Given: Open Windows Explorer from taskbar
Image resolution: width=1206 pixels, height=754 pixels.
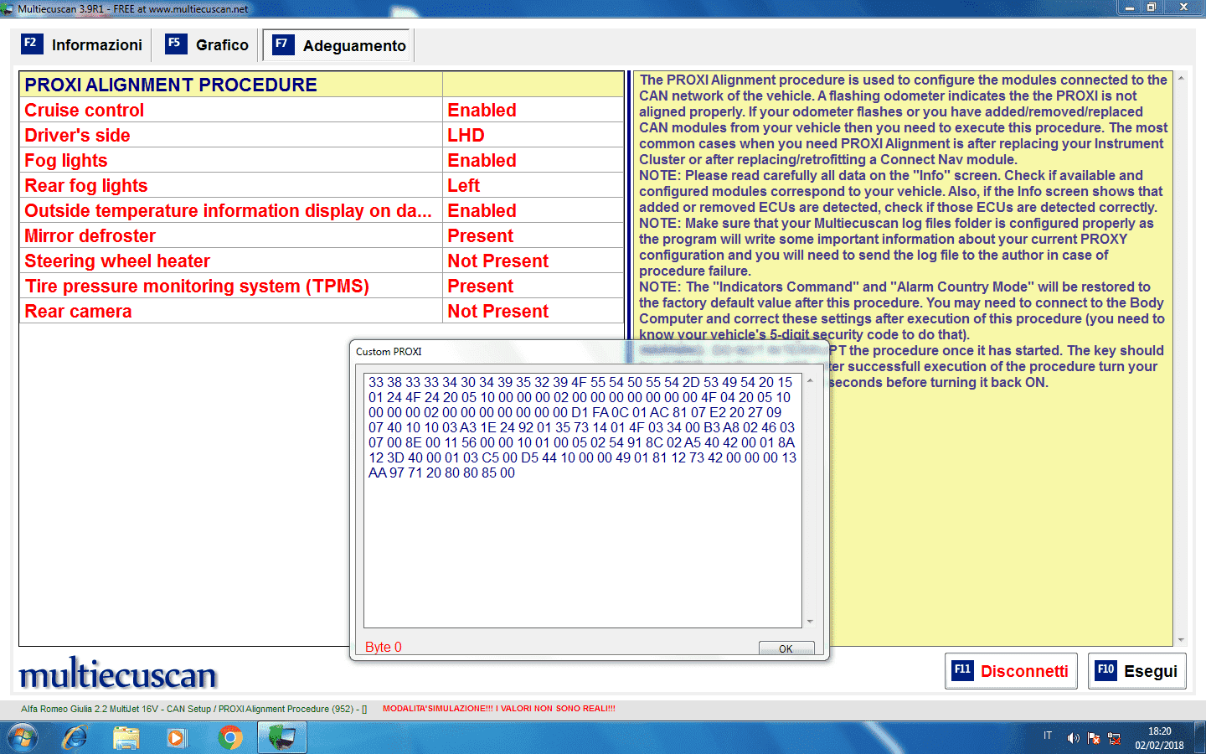Looking at the screenshot, I should tap(126, 738).
